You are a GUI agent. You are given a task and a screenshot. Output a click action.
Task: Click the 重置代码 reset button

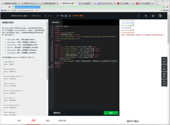point(57,113)
